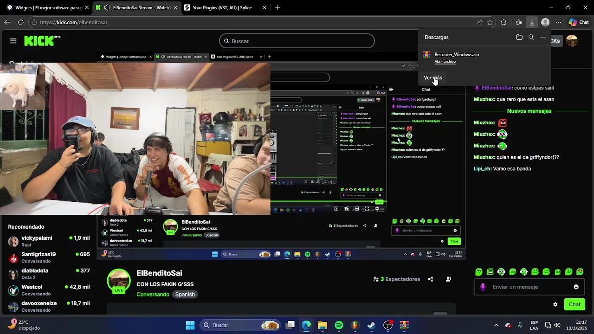Open recommended channel davooxeneize
594x334 pixels.
click(49, 306)
